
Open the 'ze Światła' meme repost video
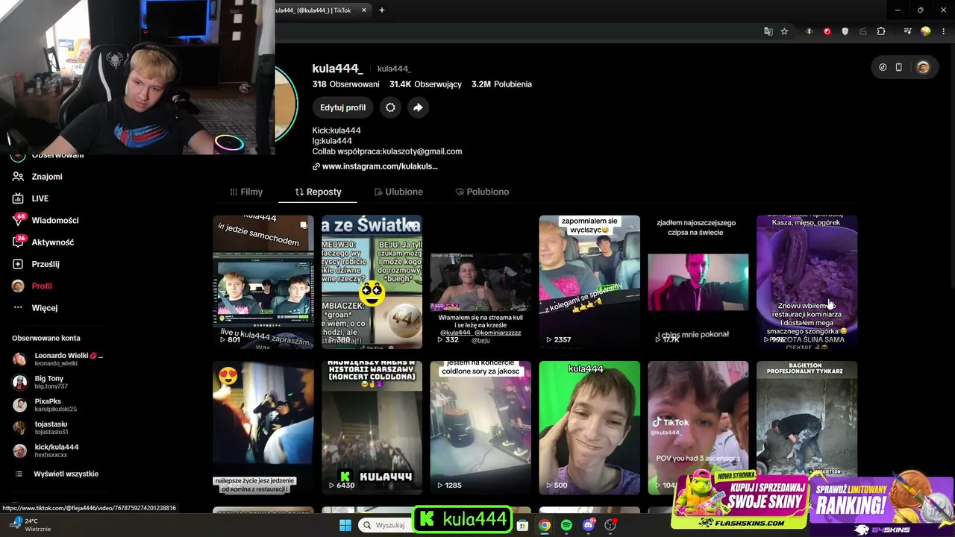click(372, 282)
